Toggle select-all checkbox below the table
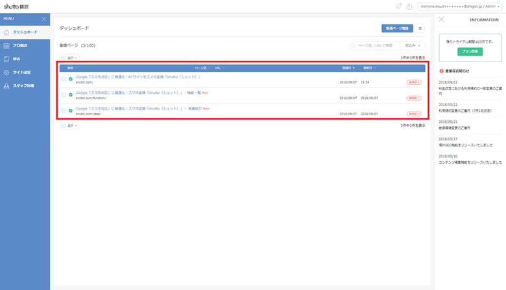Viewport: 506px width, 290px height. [x=64, y=126]
